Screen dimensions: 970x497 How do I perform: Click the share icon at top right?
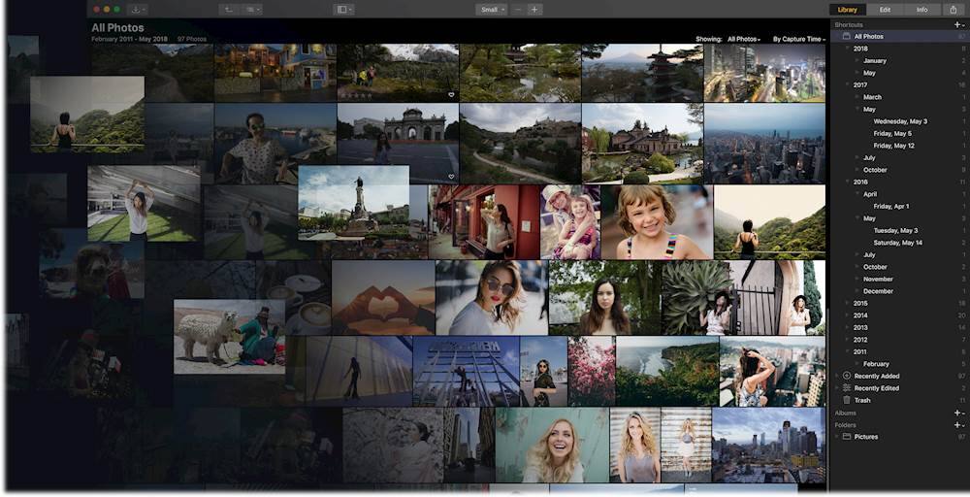(x=954, y=10)
